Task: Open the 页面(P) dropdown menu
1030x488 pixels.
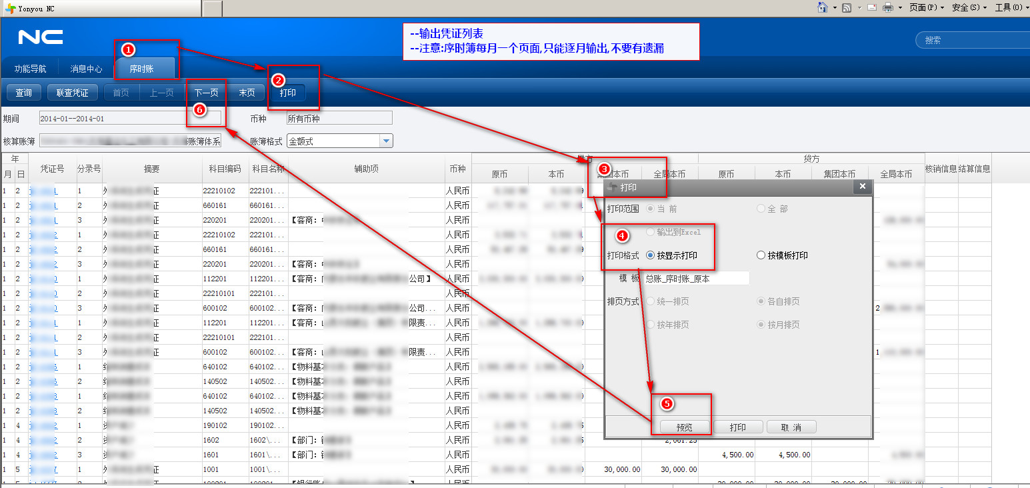Action: click(x=927, y=7)
